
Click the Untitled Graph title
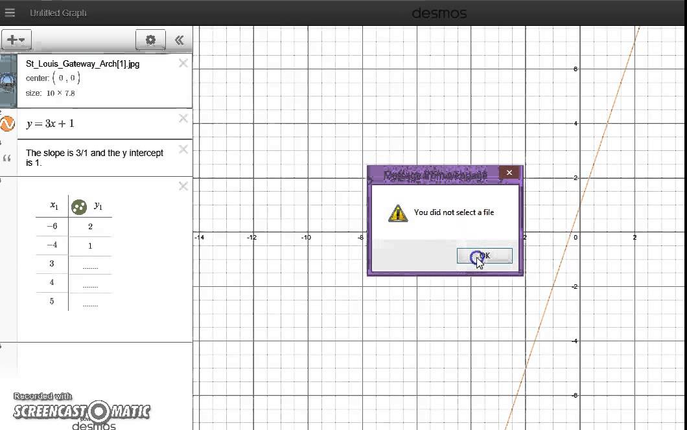tap(58, 13)
